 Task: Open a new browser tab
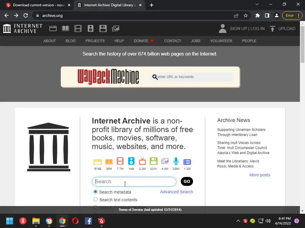(152, 5)
